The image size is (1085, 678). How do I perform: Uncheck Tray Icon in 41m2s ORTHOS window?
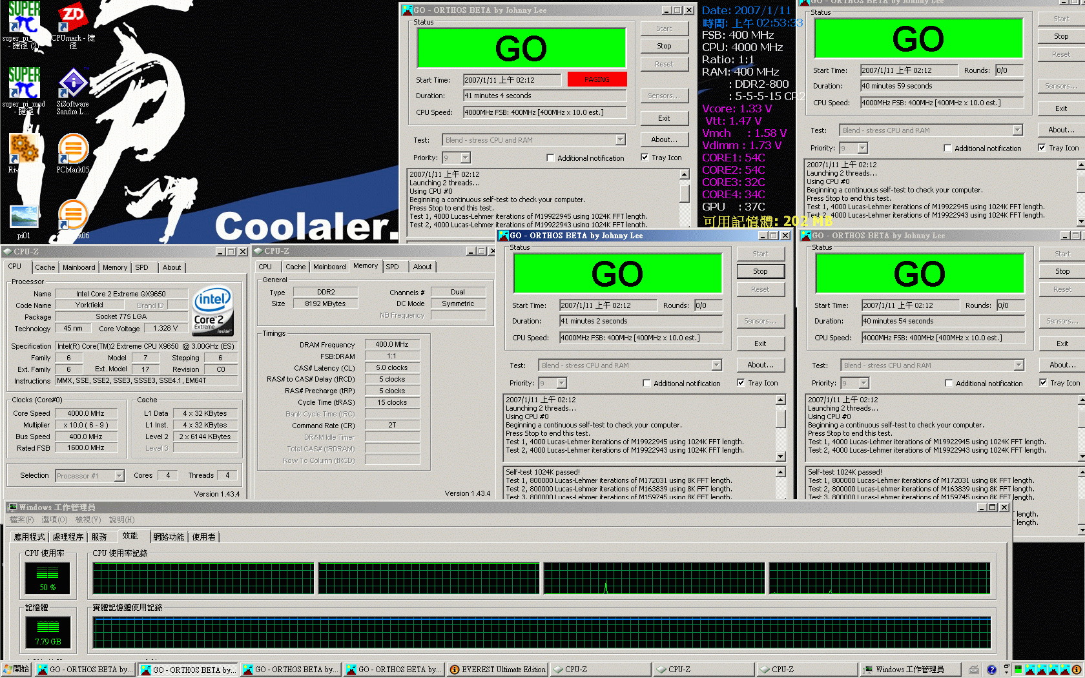coord(741,382)
